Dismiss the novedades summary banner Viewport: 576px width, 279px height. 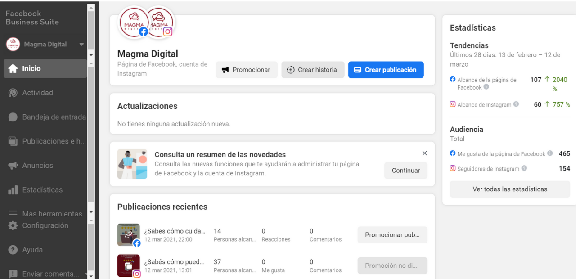pos(424,153)
